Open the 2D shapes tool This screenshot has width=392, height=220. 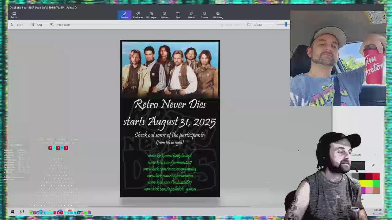click(x=138, y=15)
